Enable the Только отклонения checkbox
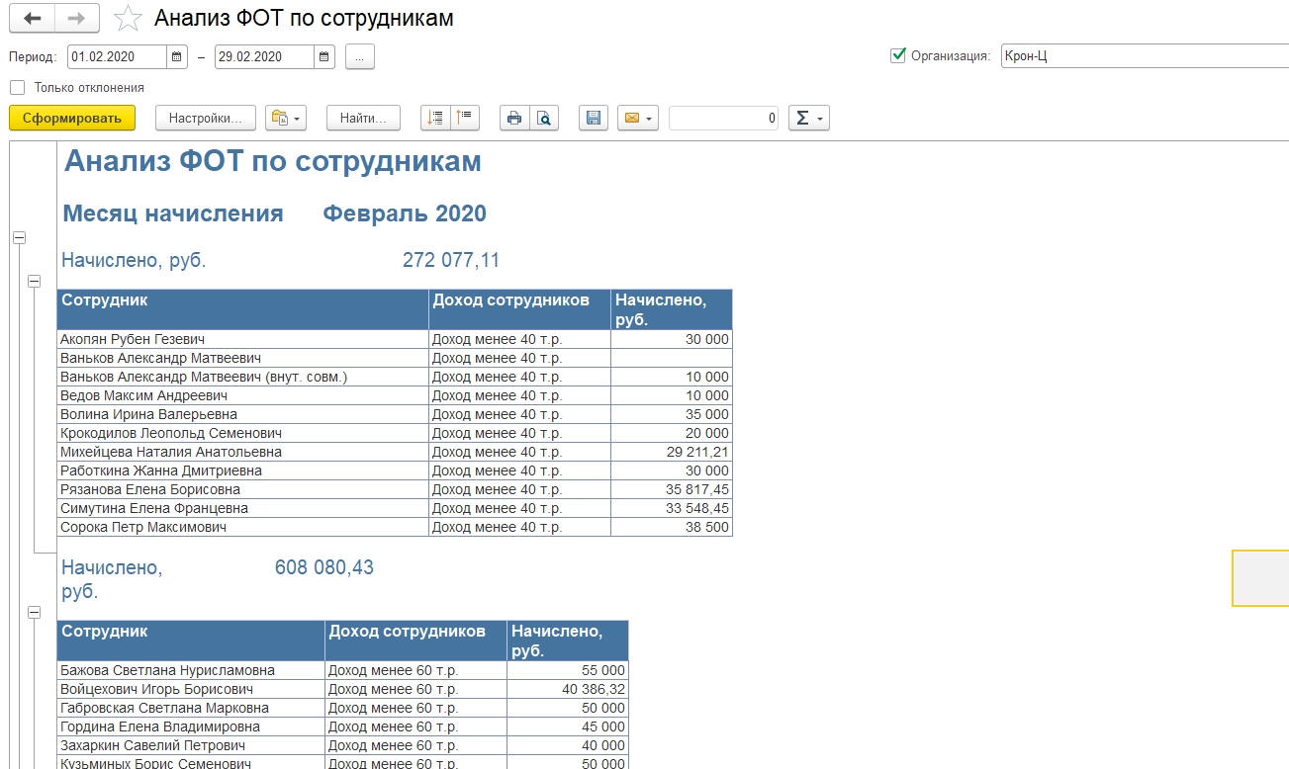Screen dimensions: 1289x769 click(x=17, y=87)
